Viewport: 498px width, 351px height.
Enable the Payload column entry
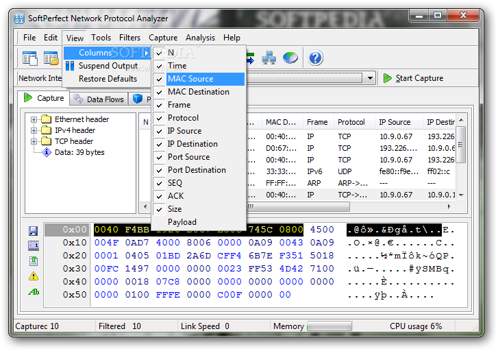point(199,222)
